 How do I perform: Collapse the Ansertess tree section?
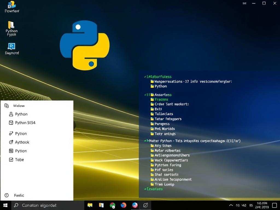[x=145, y=95]
